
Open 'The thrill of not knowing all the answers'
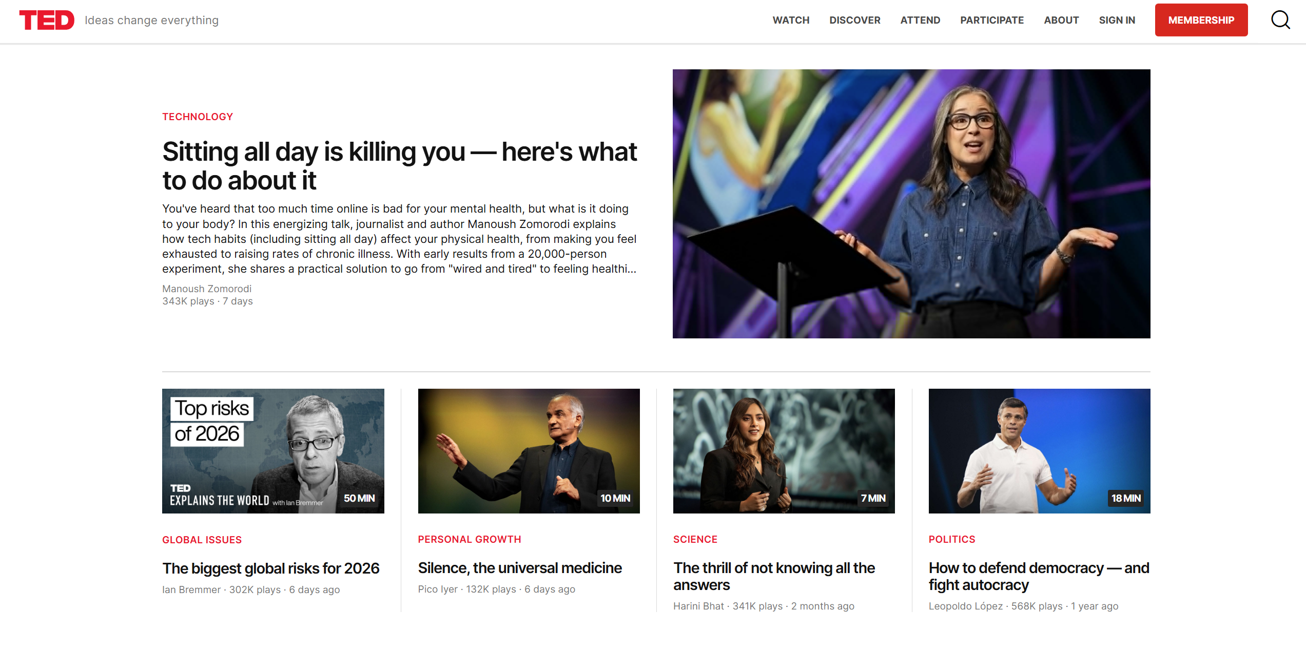coord(774,576)
